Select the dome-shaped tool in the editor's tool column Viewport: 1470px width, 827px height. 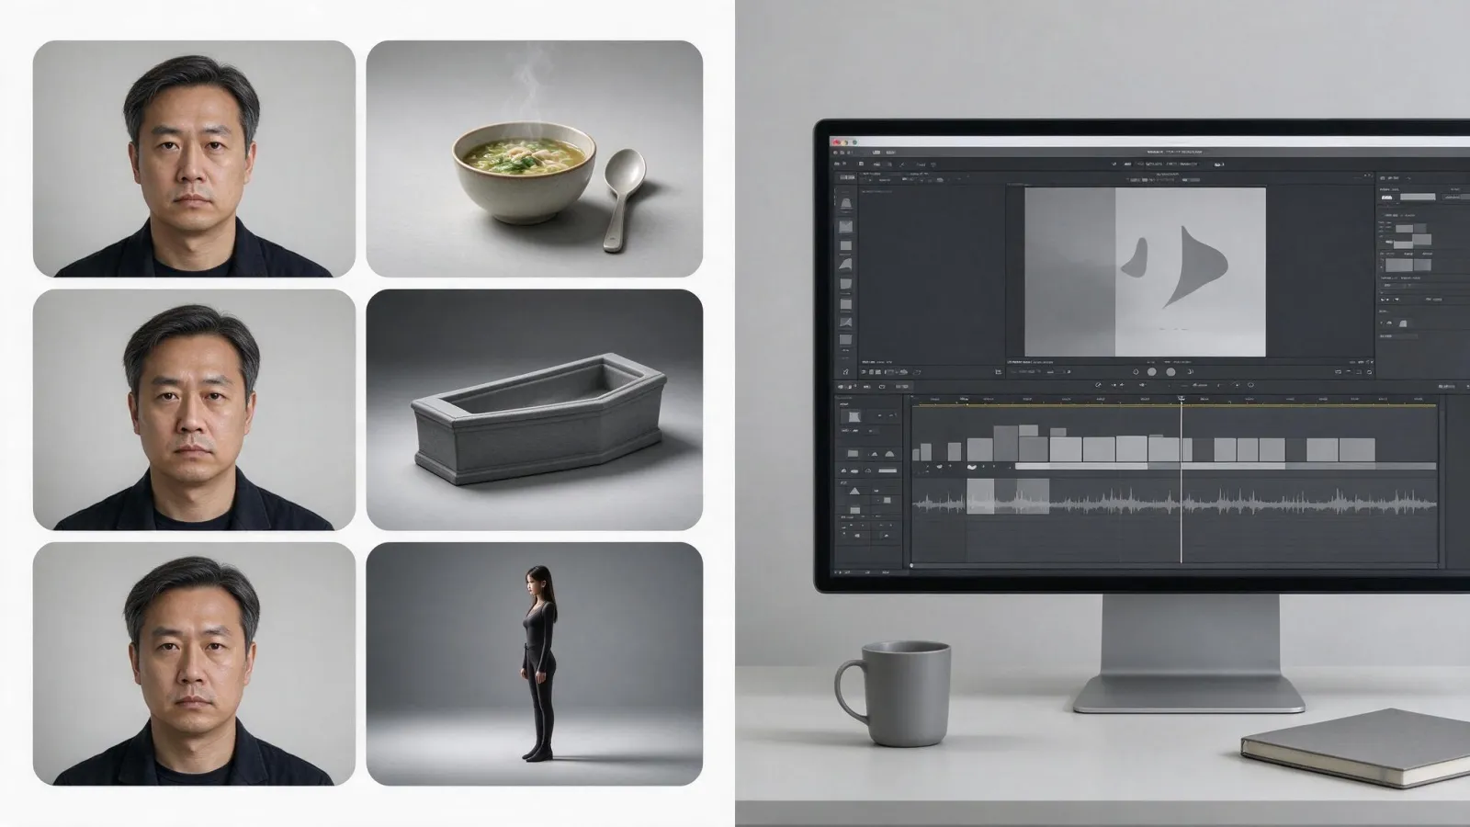[845, 203]
